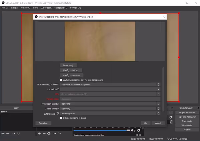This screenshot has height=141, width=200.
Task: Click Konfiguruj wejścia button
Action: point(71,75)
